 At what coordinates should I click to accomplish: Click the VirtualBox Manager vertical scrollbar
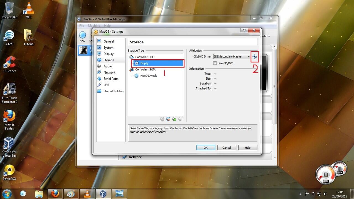[275, 102]
